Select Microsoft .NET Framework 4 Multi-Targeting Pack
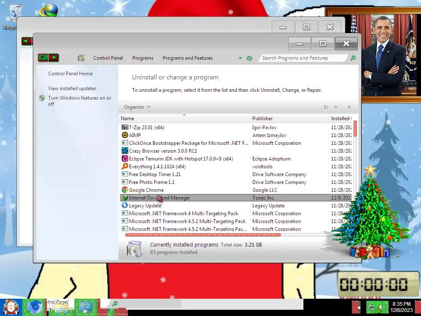The height and width of the screenshot is (316, 421). point(236,214)
